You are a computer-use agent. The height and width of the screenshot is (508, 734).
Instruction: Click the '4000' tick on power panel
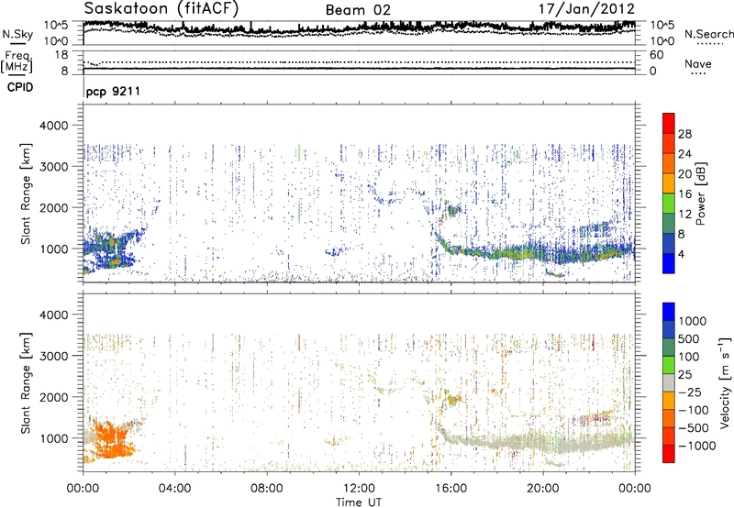(54, 126)
